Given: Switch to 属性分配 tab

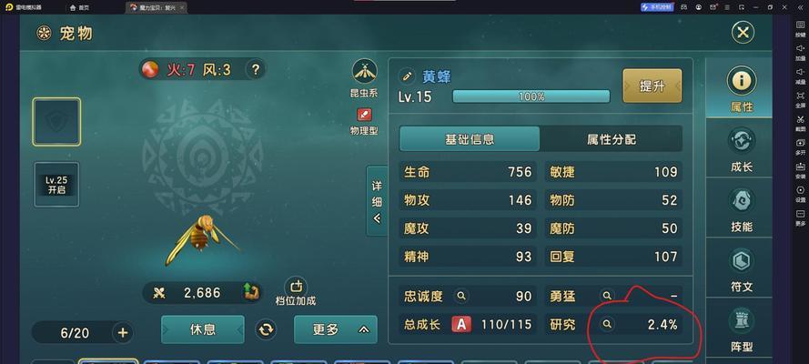Looking at the screenshot, I should [611, 139].
